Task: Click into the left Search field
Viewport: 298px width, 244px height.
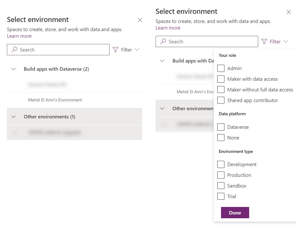Action: point(63,50)
